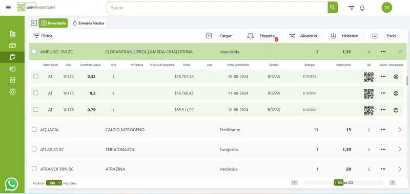Screen dimensions: 410x194
Task: Download file for item 10176
Action: point(396,110)
